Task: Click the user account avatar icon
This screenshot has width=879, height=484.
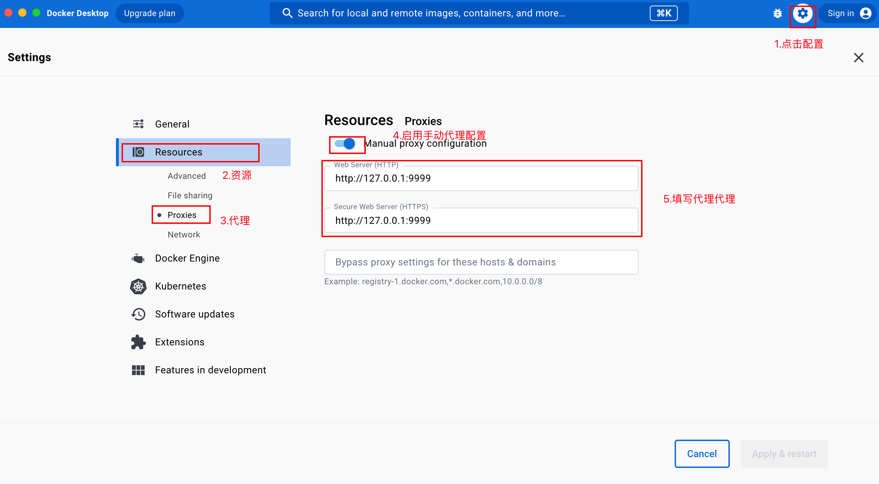Action: click(x=865, y=13)
